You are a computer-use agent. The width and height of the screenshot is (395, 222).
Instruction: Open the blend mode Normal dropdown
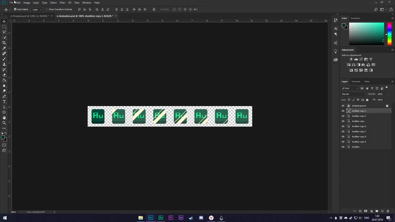point(354,94)
